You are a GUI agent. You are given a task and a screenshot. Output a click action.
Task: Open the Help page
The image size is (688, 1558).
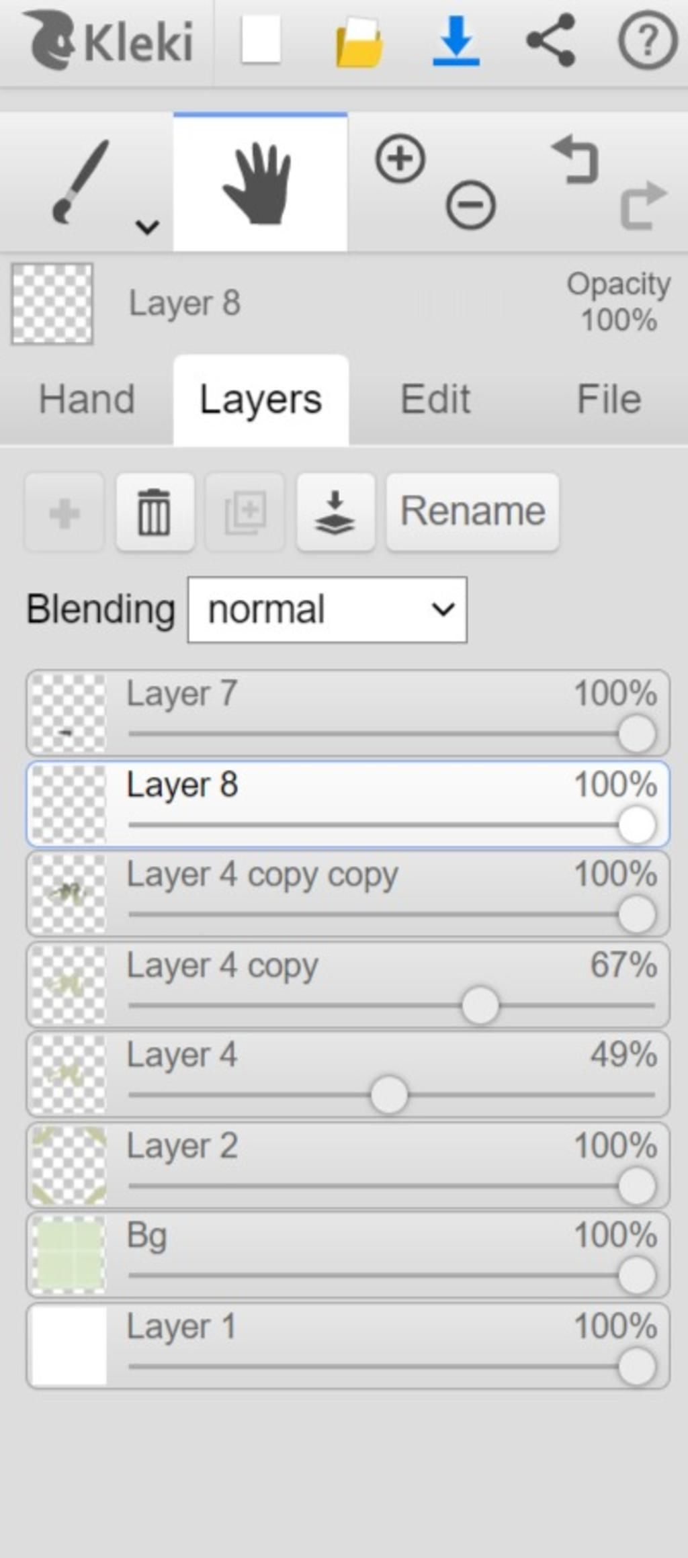coord(647,42)
